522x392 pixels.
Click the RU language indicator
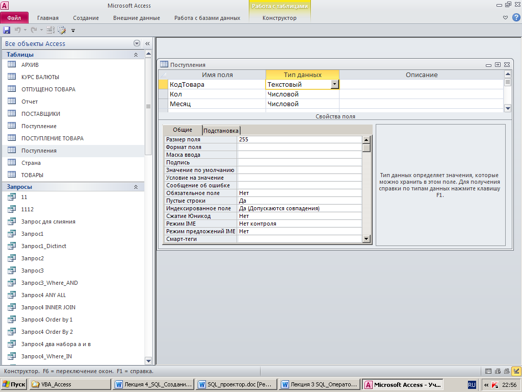pyautogui.click(x=472, y=385)
